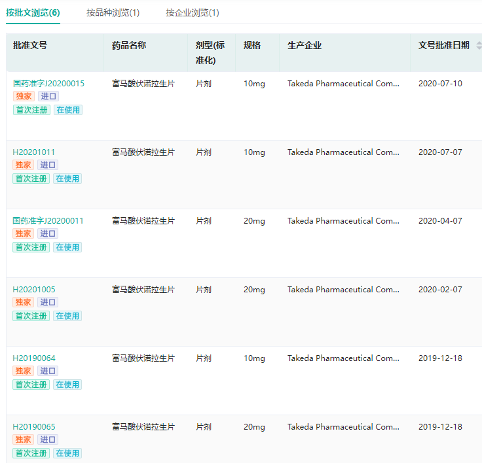Open approval number 国药准字J20200011

click(48, 221)
